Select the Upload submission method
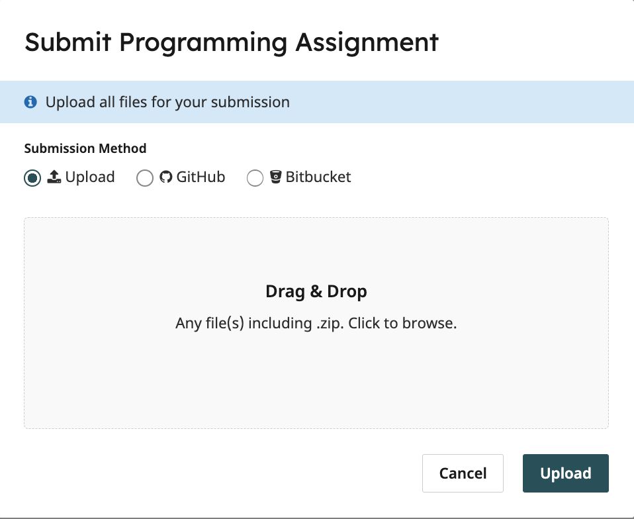 [x=32, y=178]
